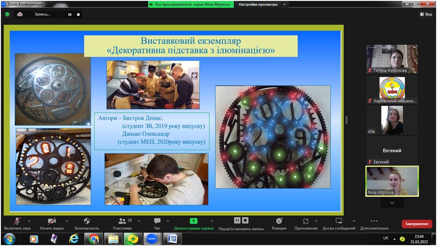Open Реакции reactions menu
Screen dimensions: 437x246
click(x=279, y=224)
